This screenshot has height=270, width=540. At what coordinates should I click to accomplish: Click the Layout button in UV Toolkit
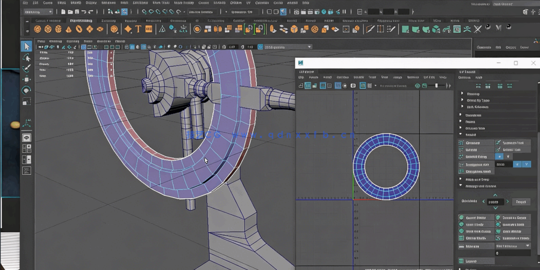(x=476, y=261)
